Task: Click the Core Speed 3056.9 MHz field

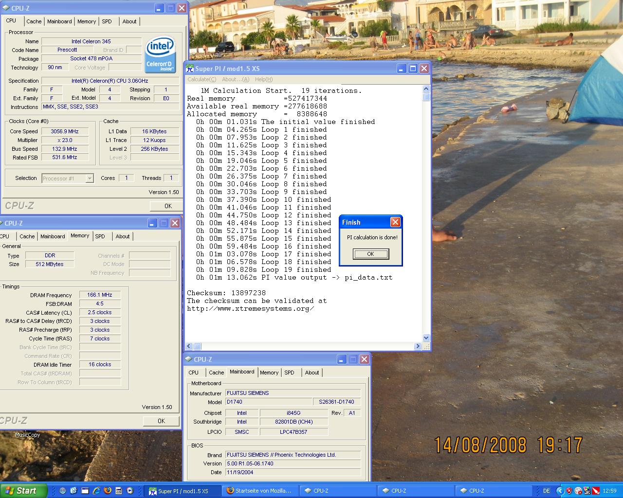Action: point(65,131)
